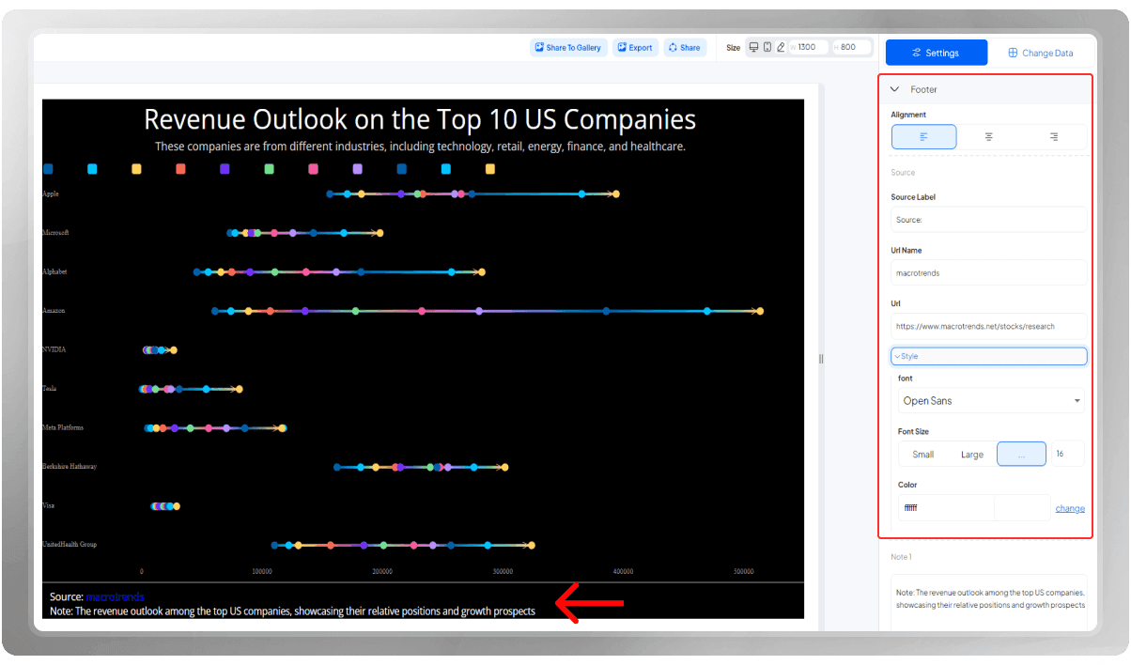
Task: Click the Share button
Action: [x=685, y=48]
